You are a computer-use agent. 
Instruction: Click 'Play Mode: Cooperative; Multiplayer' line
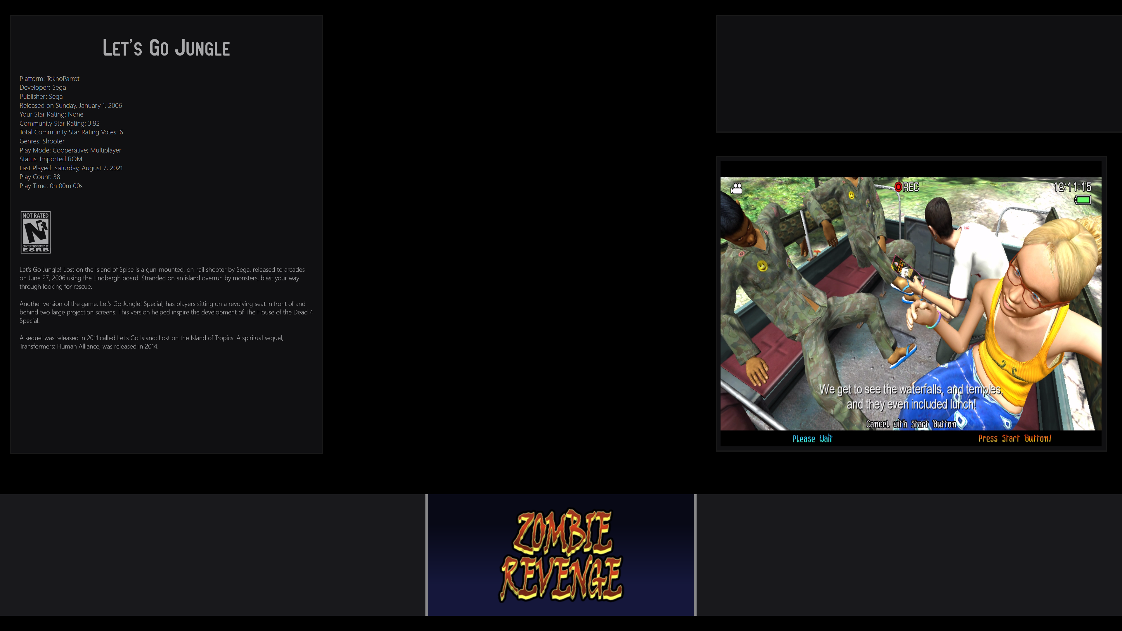(70, 150)
